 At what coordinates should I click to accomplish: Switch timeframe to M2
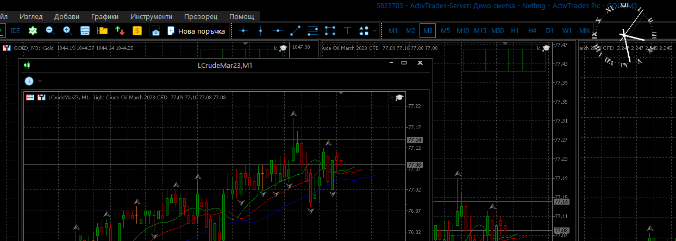(410, 31)
